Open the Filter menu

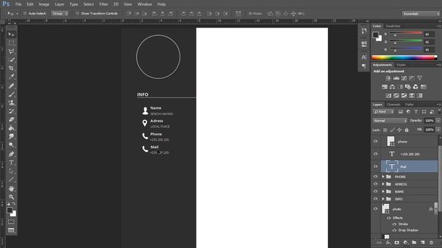[104, 4]
